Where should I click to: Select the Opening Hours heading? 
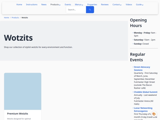(x=138, y=23)
